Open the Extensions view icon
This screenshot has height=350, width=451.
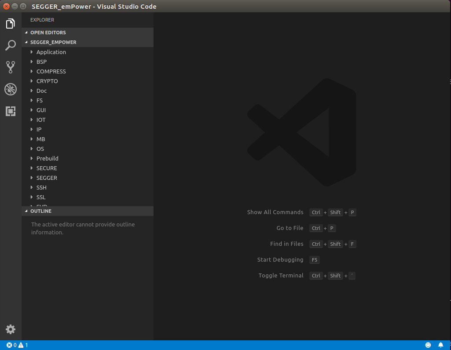11,111
